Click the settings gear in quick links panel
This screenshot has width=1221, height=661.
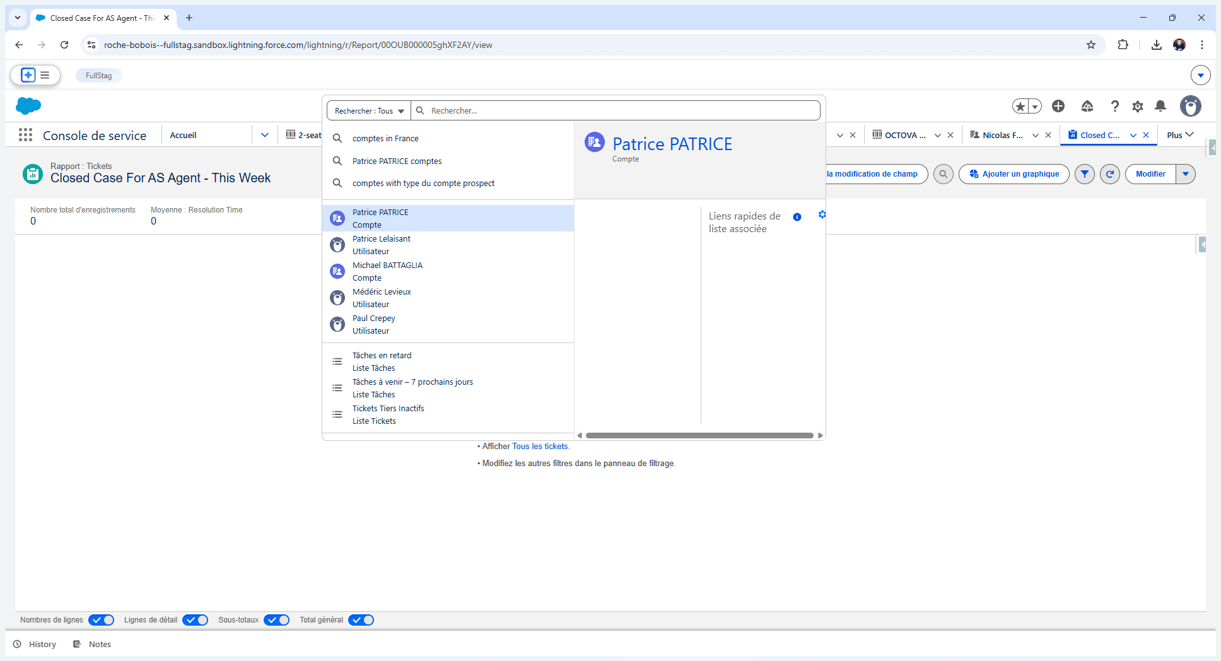[822, 215]
